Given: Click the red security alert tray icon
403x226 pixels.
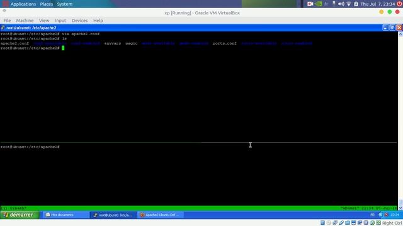Looking at the screenshot, I should 386,215.
